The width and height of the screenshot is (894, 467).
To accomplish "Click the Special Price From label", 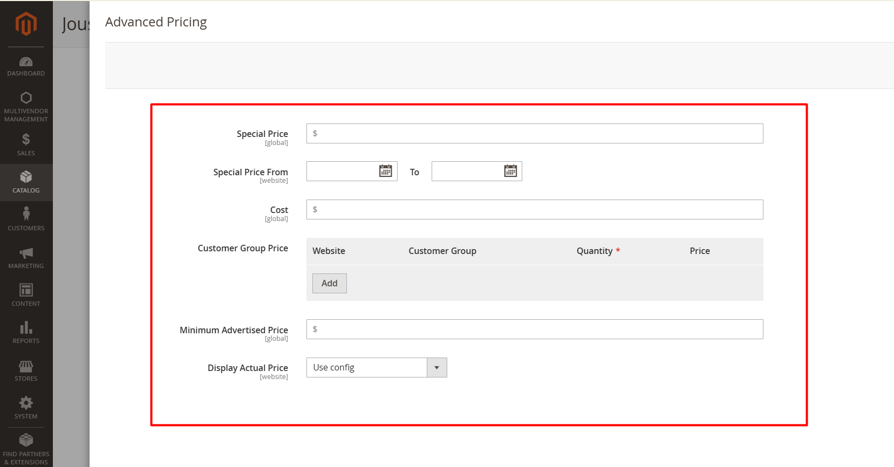I will pyautogui.click(x=250, y=172).
